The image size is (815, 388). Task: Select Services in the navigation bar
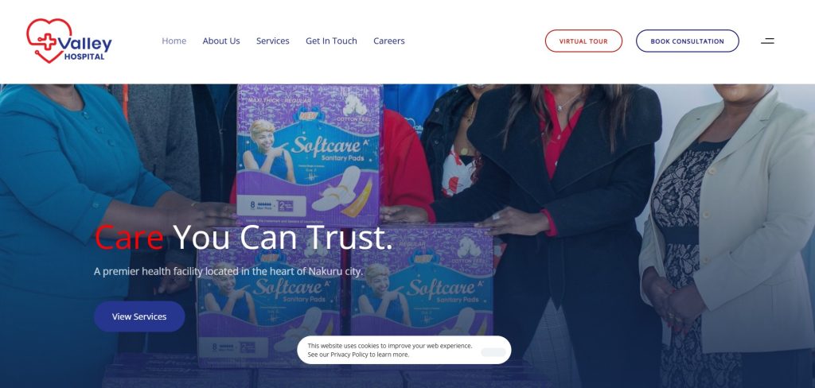point(272,41)
